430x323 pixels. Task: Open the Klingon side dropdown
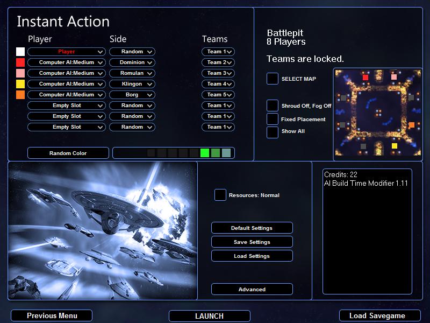tap(132, 84)
